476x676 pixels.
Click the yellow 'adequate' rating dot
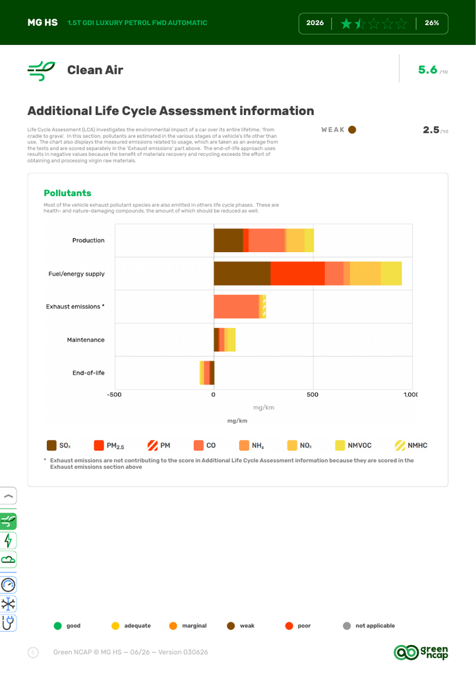(x=115, y=626)
